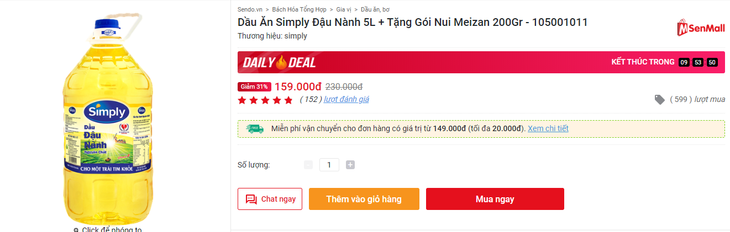Decrease quantity with the minus button
The image size is (730, 232).
(308, 165)
